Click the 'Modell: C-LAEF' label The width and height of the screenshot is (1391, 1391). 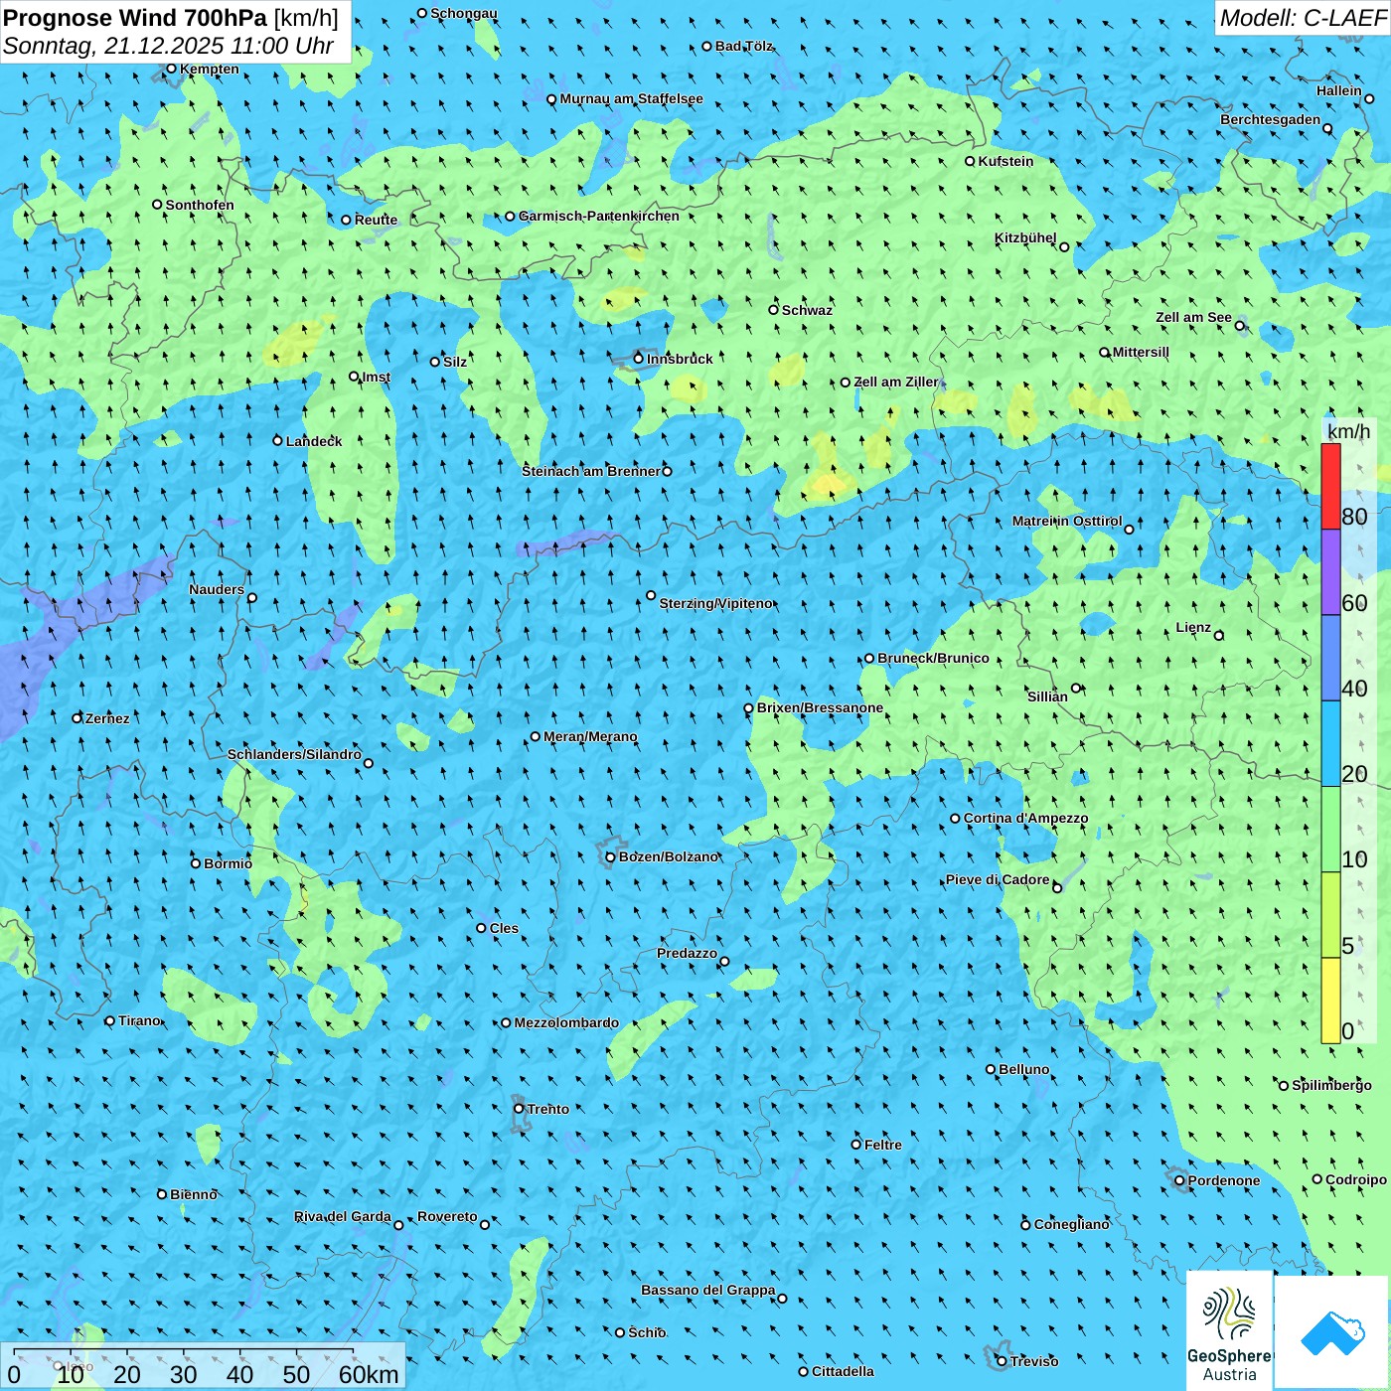coord(1303,18)
